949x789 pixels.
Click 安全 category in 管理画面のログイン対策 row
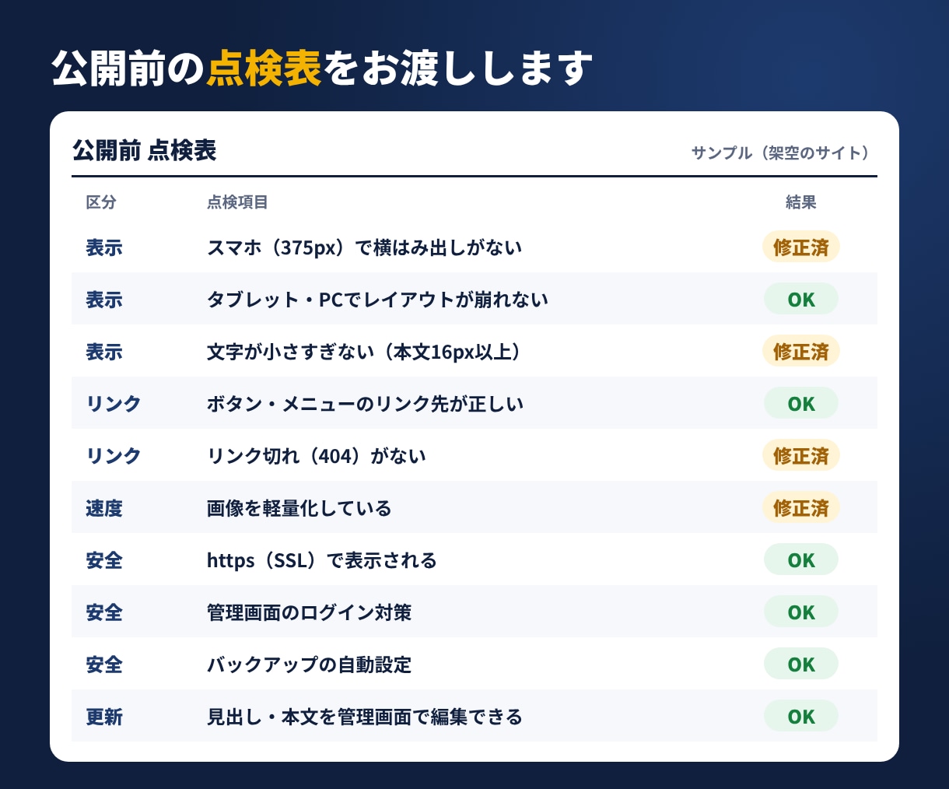(104, 612)
